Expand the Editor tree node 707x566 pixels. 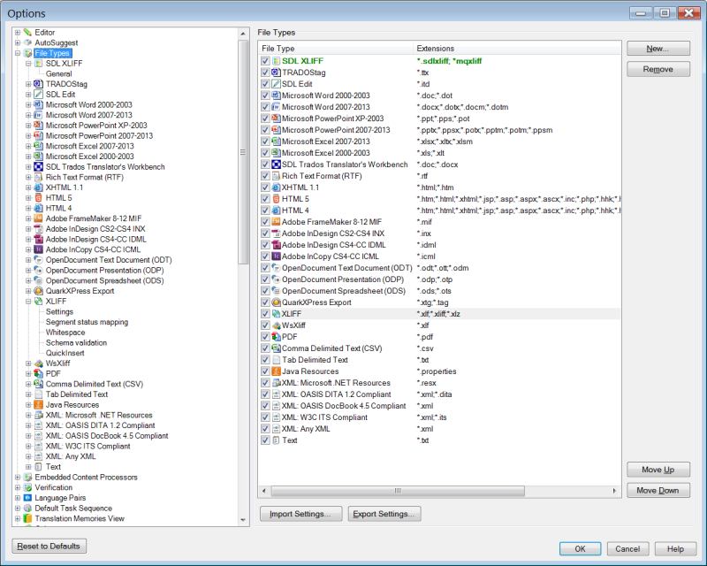point(18,33)
